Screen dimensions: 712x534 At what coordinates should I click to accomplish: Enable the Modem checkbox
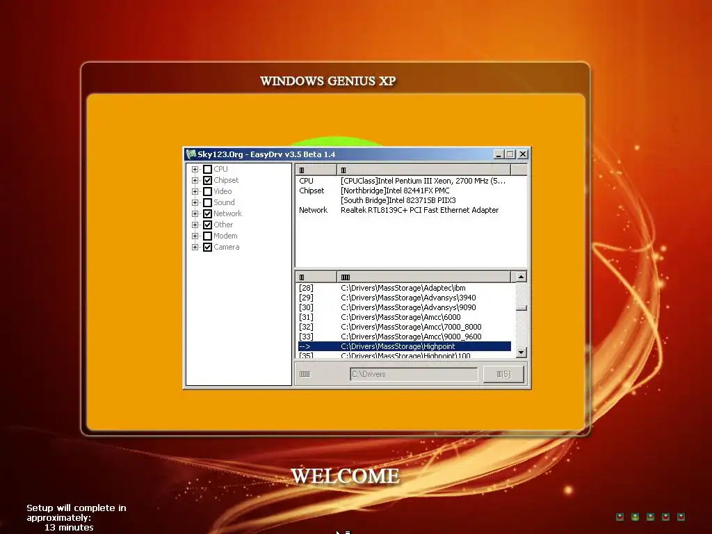[x=207, y=236]
